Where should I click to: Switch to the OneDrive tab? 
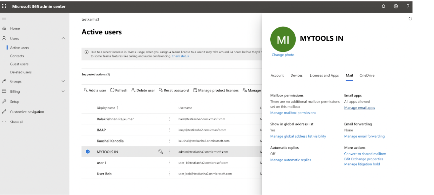(x=367, y=75)
